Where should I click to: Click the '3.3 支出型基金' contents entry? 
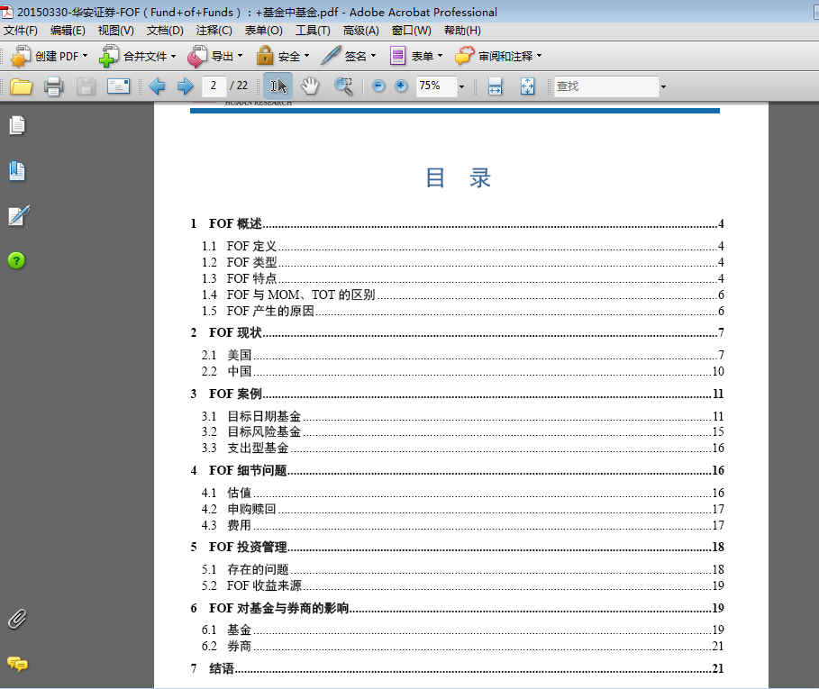[463, 448]
